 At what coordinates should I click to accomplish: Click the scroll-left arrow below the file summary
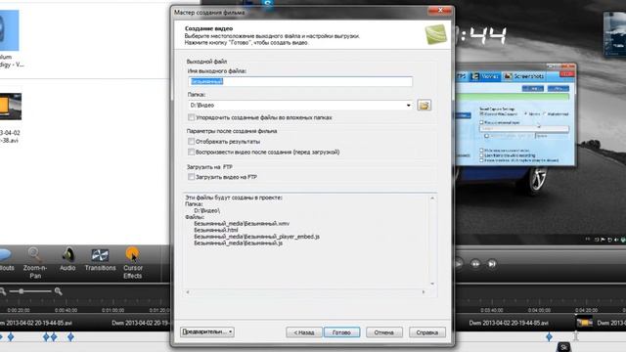(188, 292)
